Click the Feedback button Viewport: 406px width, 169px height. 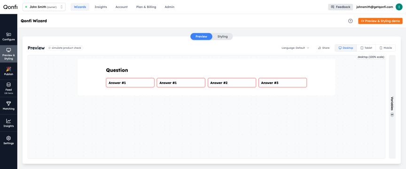coord(340,7)
